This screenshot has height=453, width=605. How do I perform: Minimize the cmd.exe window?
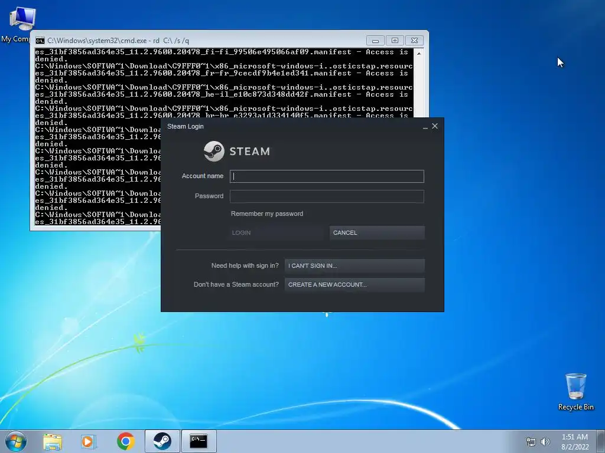(x=375, y=41)
